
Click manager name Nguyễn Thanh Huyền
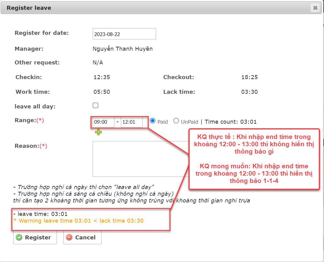point(123,49)
